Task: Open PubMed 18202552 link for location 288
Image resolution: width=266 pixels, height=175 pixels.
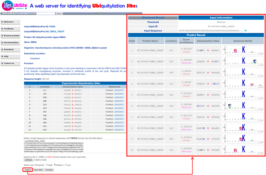Action: 119,101
